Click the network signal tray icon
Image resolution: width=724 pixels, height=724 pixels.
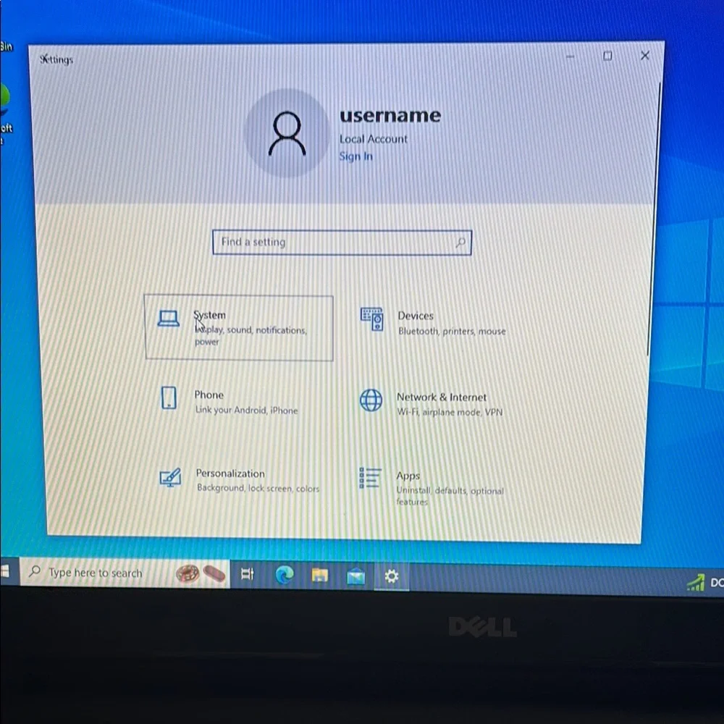[695, 582]
